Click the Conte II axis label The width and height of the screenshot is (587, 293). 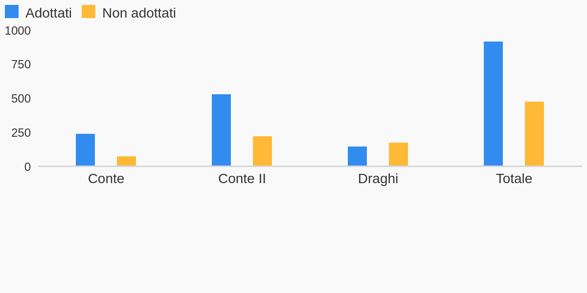(242, 179)
